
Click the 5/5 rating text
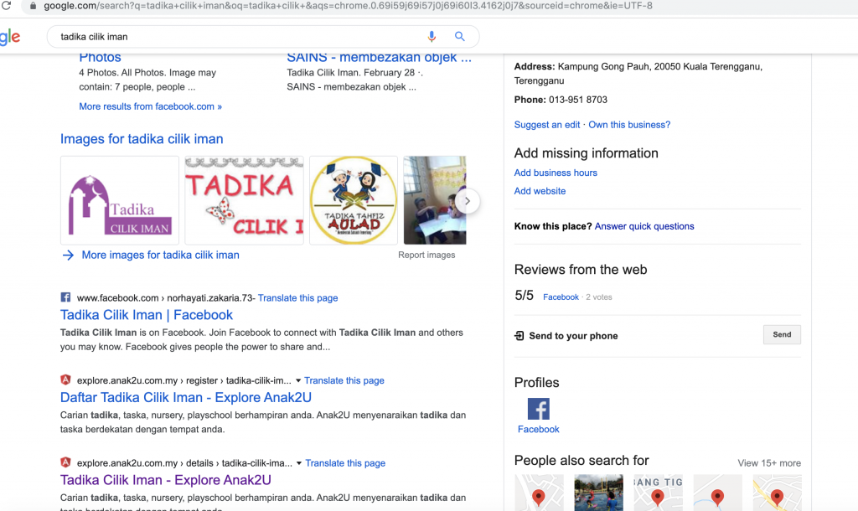pyautogui.click(x=525, y=296)
